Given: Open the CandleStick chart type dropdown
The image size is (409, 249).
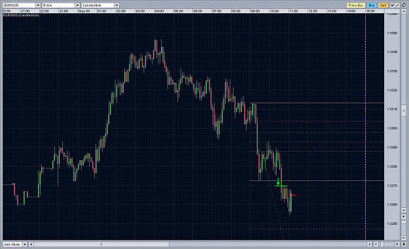Looking at the screenshot, I should (x=116, y=5).
